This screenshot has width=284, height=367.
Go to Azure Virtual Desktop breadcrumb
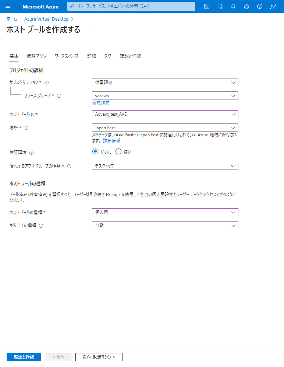point(46,19)
